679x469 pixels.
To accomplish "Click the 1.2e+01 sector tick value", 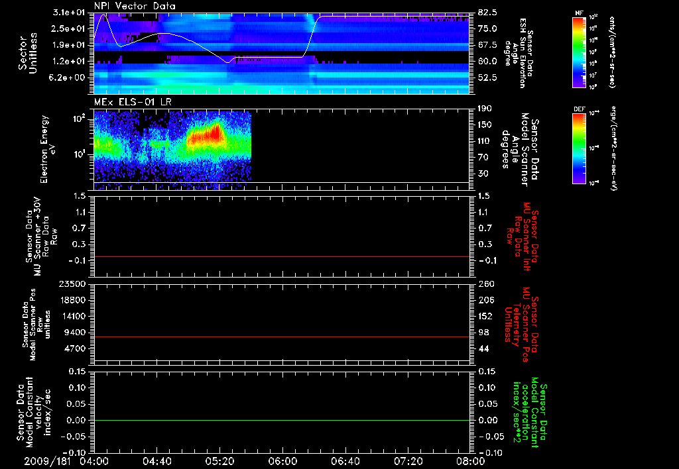I will tap(70, 61).
